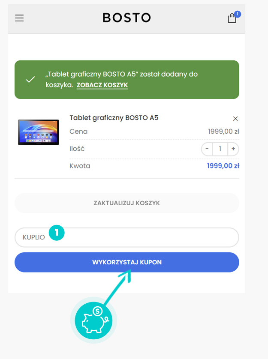Click the blue total Kwota 1999,00 zł
The image size is (268, 359).
[223, 166]
